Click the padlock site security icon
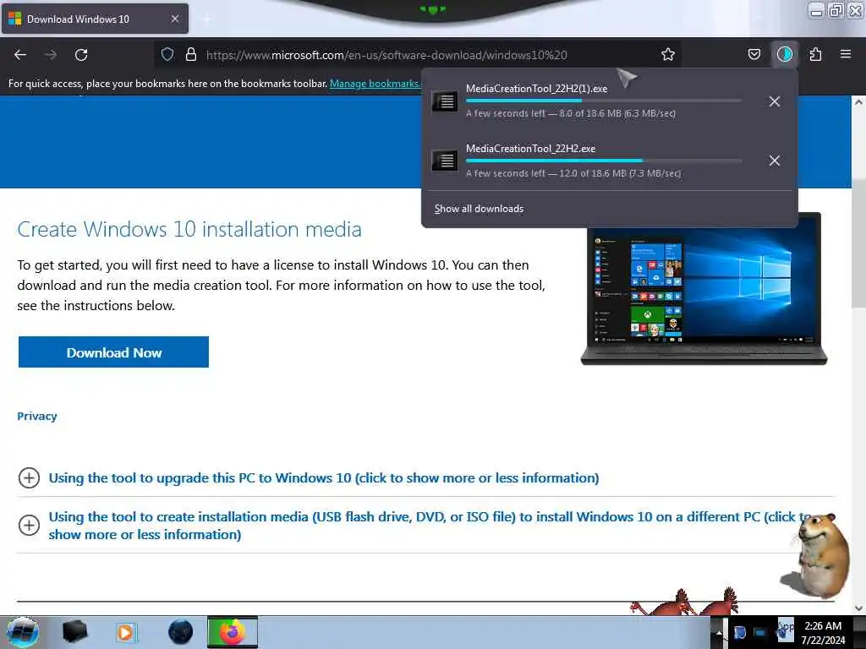This screenshot has height=649, width=866. pyautogui.click(x=191, y=55)
